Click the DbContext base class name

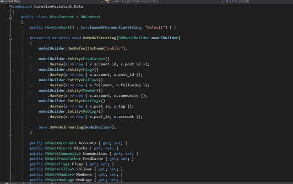pos(91,17)
